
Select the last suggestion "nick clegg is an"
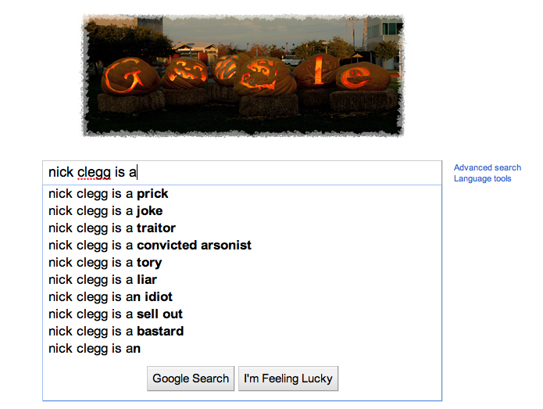click(95, 349)
